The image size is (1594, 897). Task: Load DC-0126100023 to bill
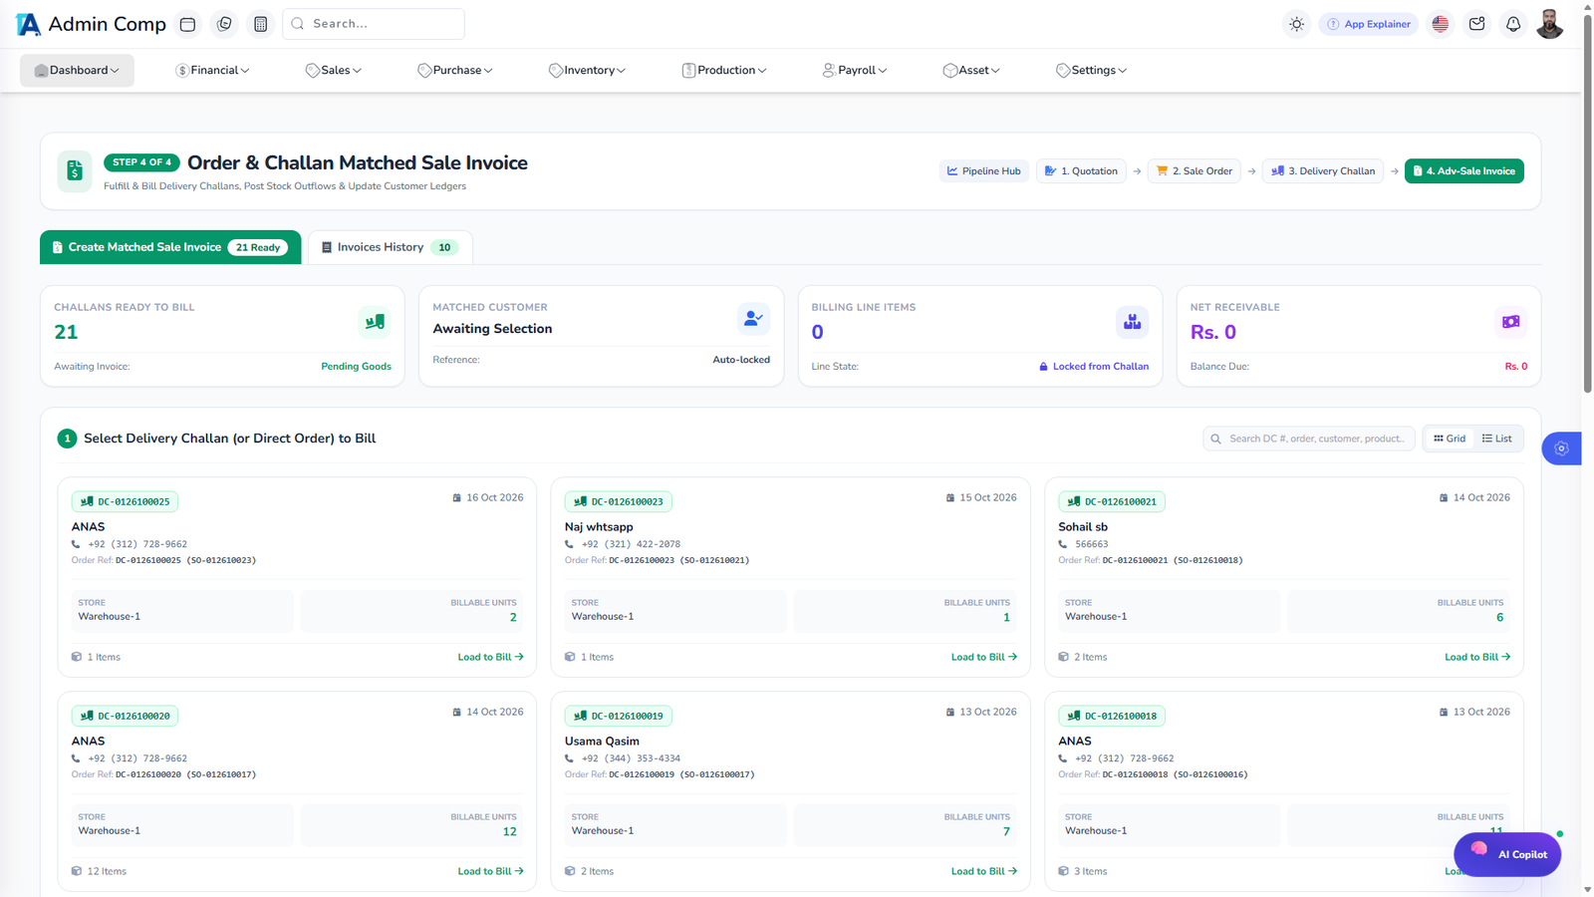[x=984, y=657]
